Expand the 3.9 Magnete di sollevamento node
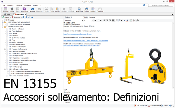The image size is (175, 108). coord(5,49)
